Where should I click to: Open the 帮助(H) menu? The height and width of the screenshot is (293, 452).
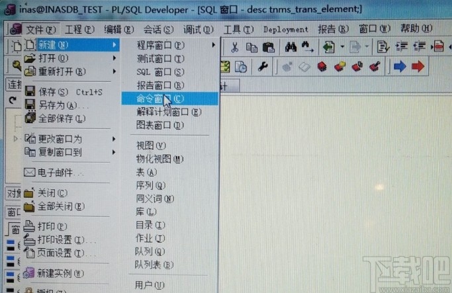[x=416, y=28]
